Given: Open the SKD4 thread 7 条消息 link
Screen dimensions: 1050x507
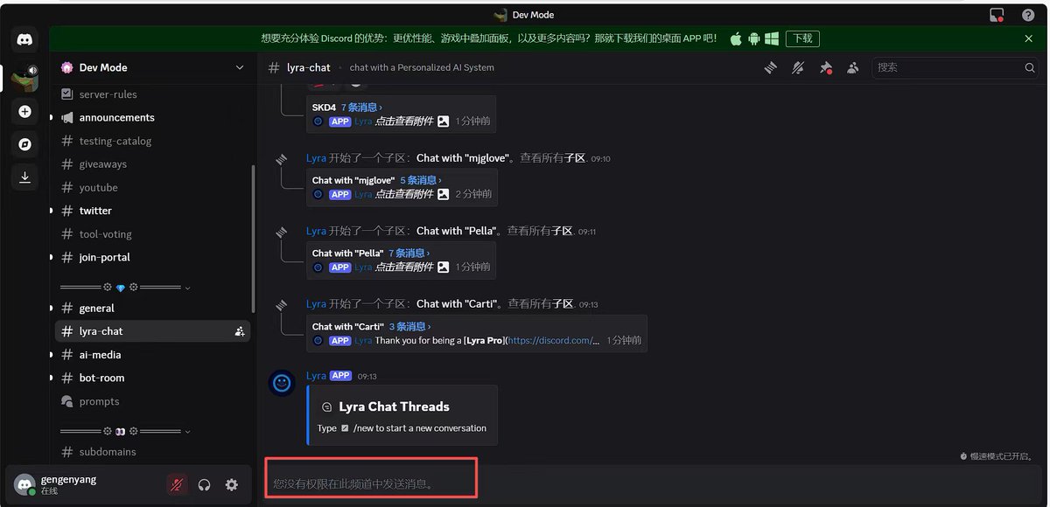Looking at the screenshot, I should click(x=362, y=108).
